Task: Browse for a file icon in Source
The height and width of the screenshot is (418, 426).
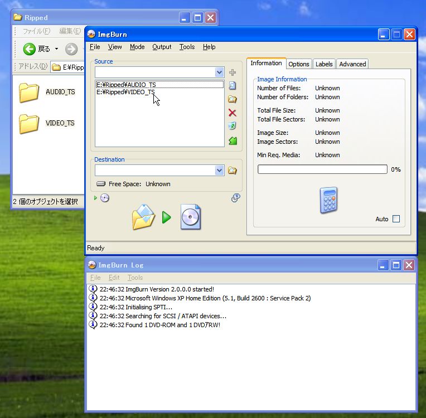Action: [233, 86]
